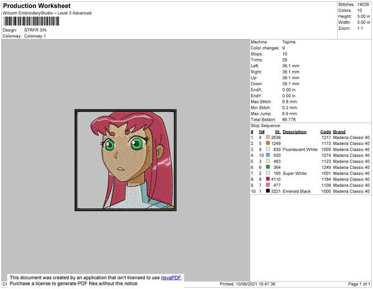Pick the brown swatch for code 1173
373x289 pixels.
click(268, 143)
